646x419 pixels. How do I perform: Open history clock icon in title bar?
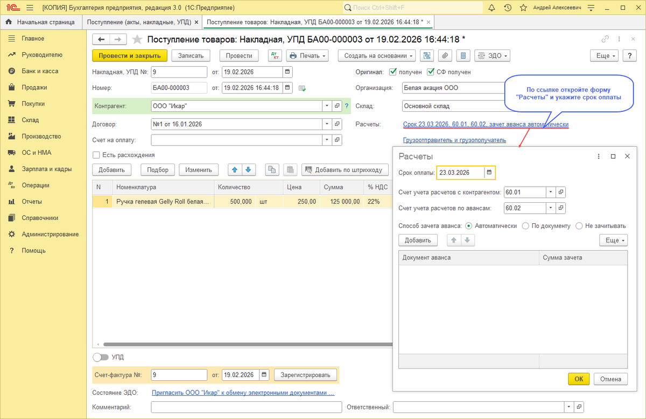point(507,8)
